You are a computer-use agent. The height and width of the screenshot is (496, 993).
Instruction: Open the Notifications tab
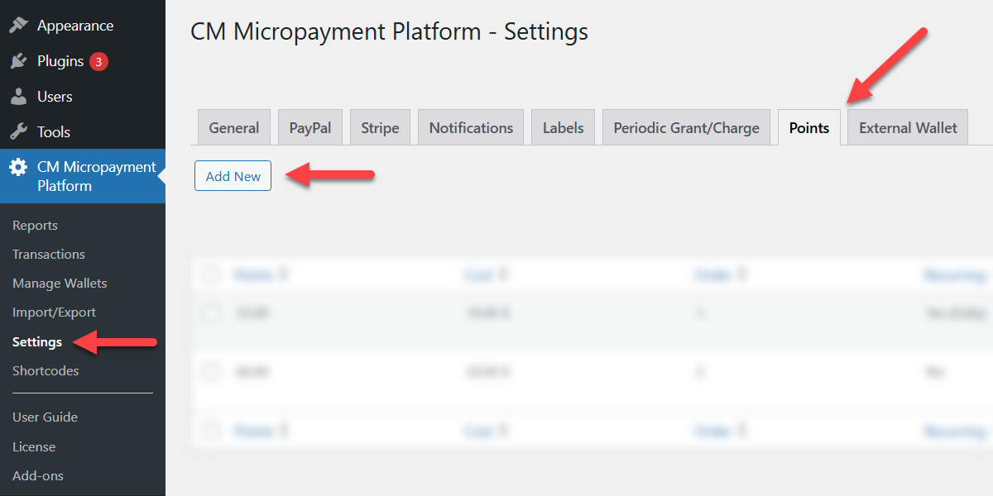(x=471, y=127)
